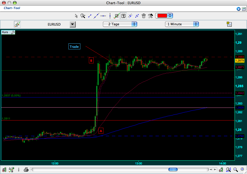Viewport: 247px width, 174px height.
Task: Click the 1,2792 price level tag
Action: 239,136
